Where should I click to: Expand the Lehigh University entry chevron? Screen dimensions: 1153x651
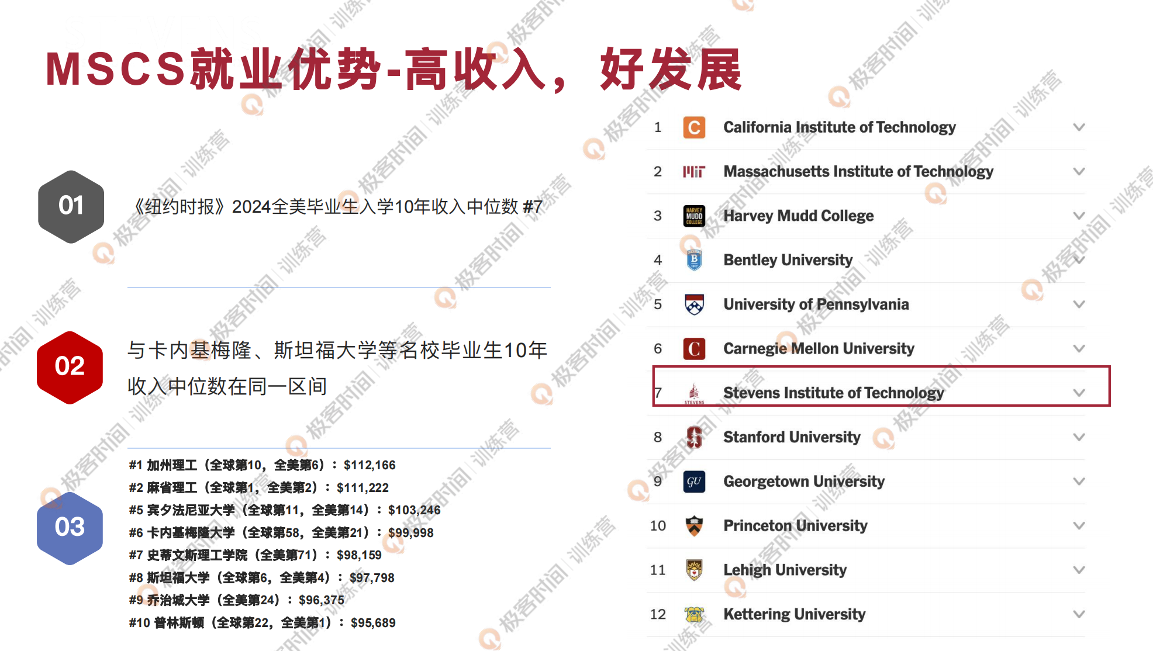click(1079, 570)
